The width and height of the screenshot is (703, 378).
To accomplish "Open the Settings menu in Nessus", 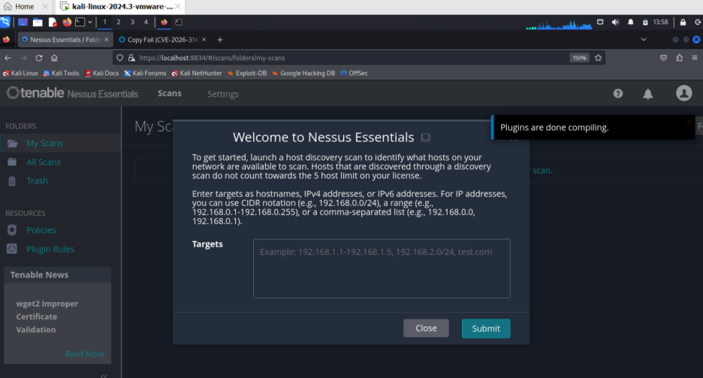I will tap(223, 94).
